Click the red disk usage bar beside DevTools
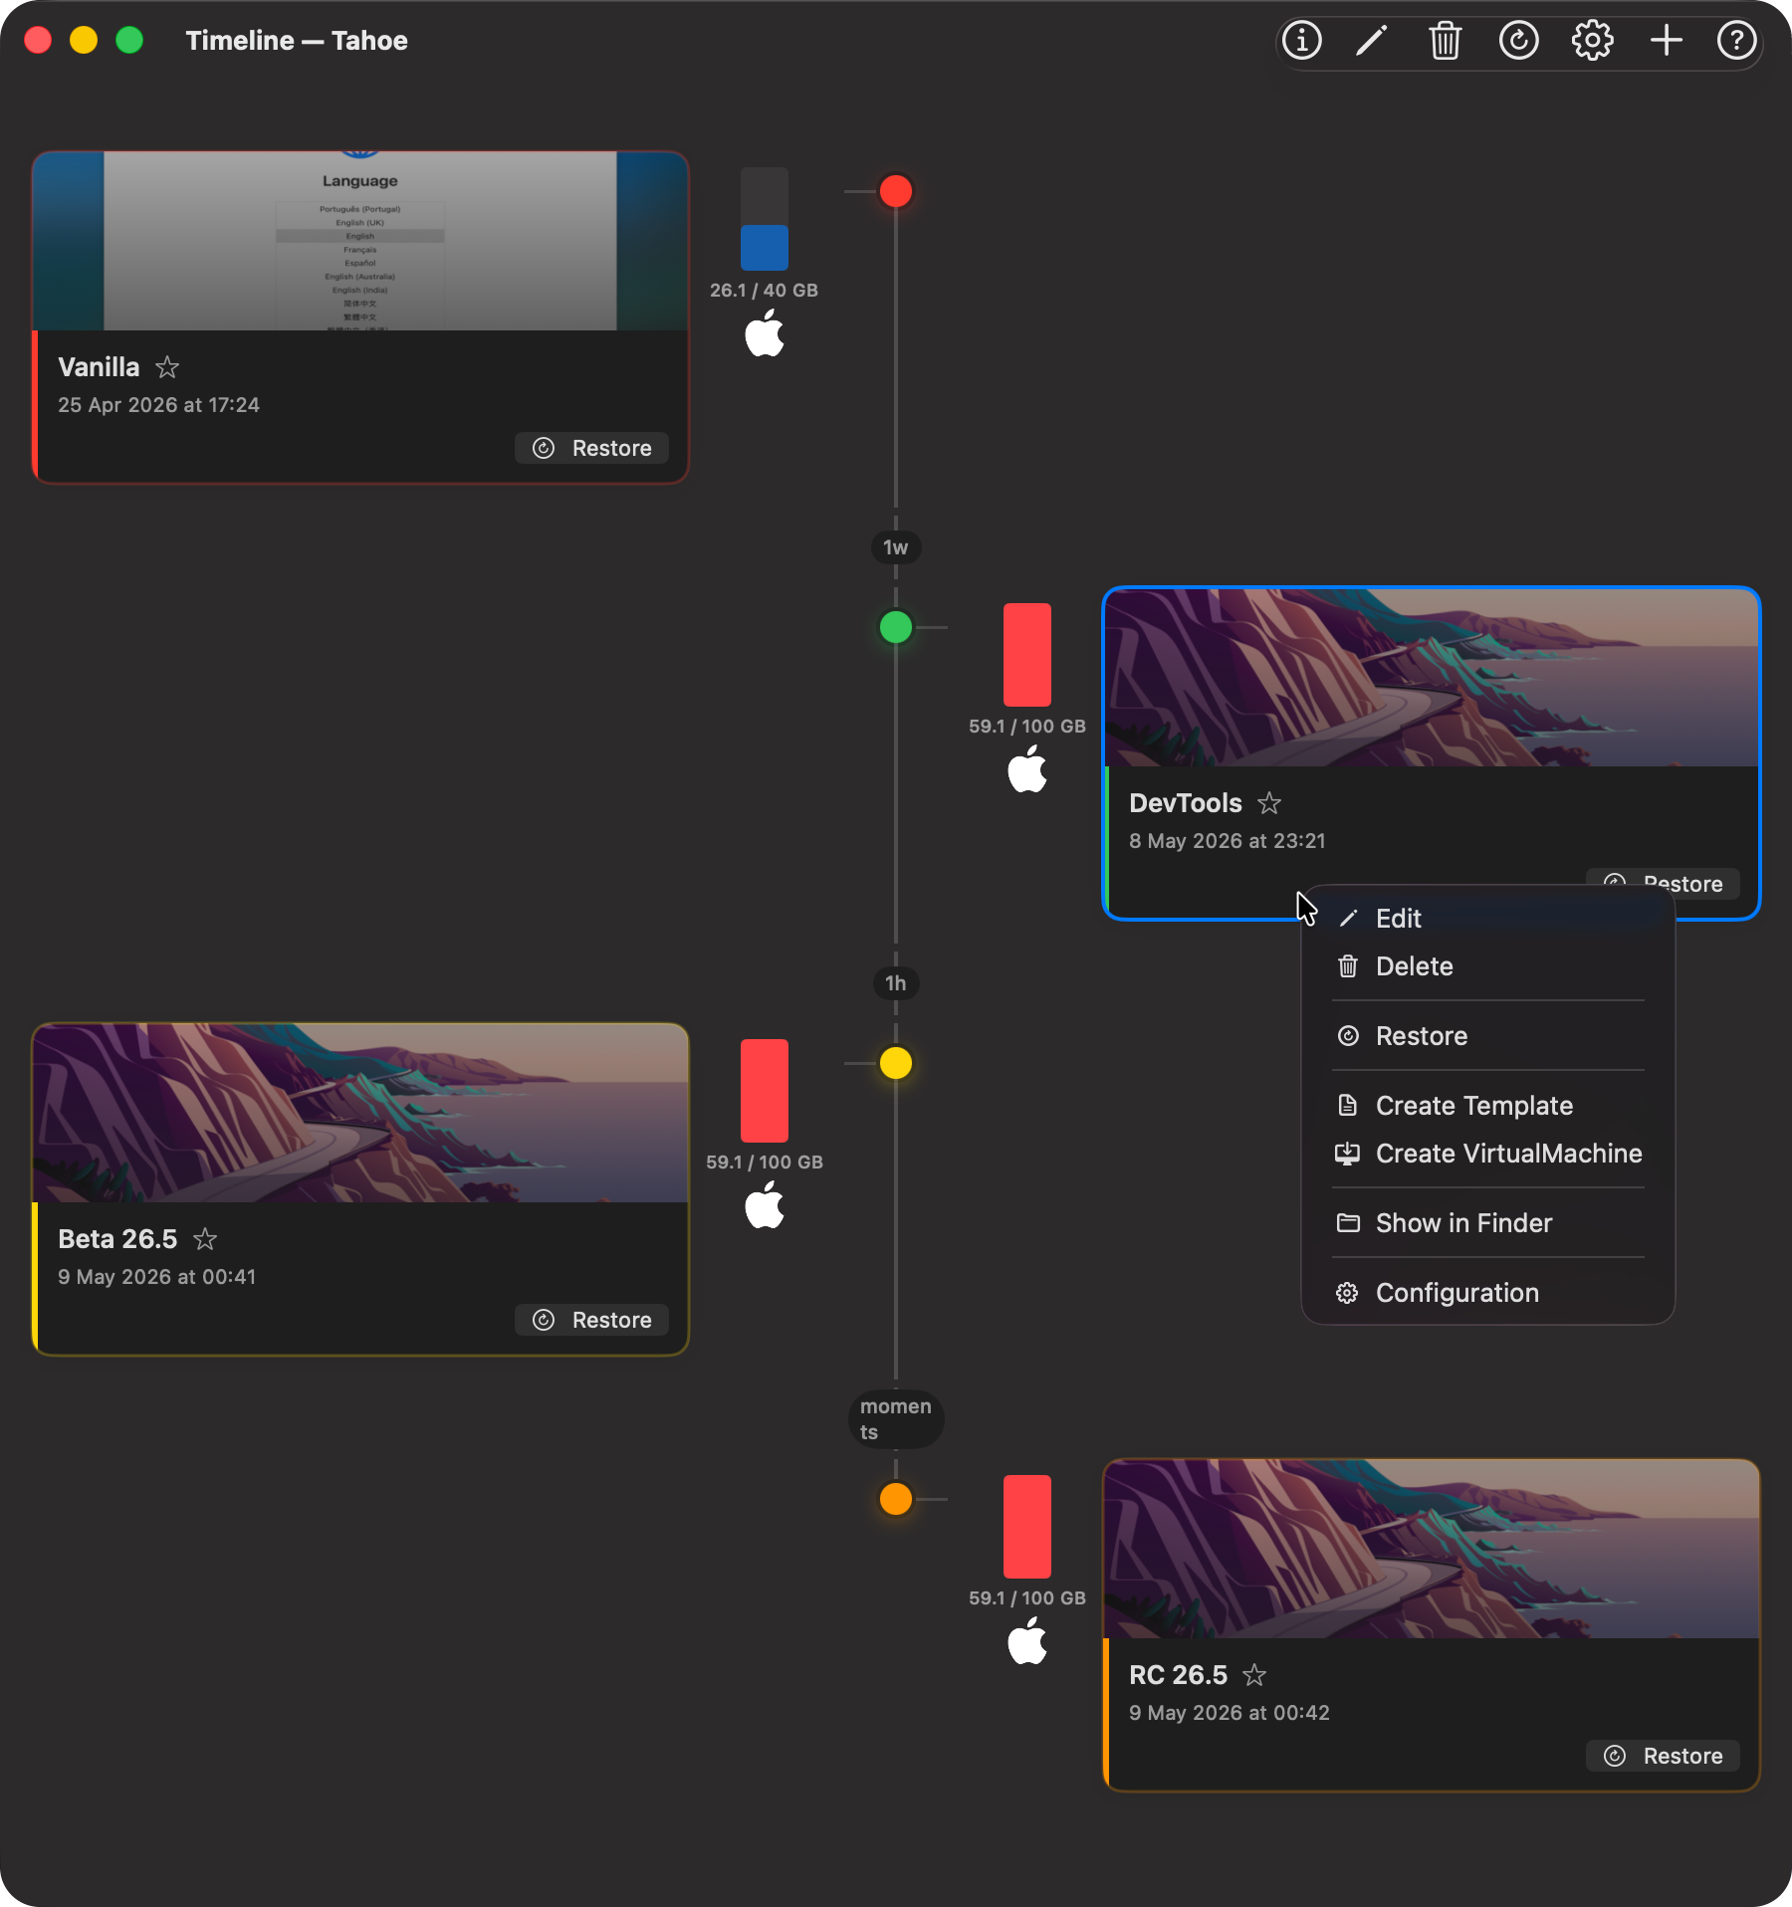Image resolution: width=1792 pixels, height=1907 pixels. click(x=1027, y=655)
